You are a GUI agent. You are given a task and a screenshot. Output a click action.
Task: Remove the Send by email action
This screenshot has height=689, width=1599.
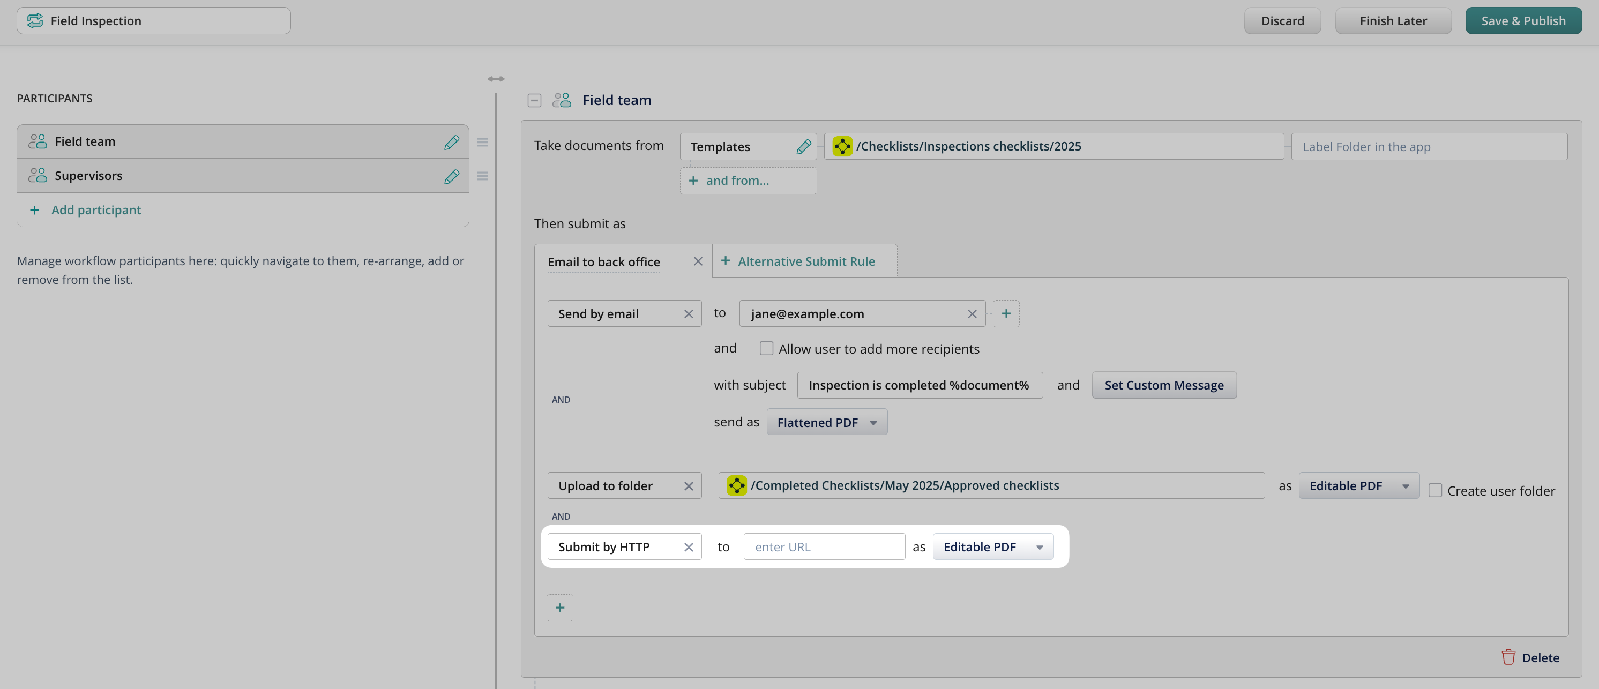(689, 314)
